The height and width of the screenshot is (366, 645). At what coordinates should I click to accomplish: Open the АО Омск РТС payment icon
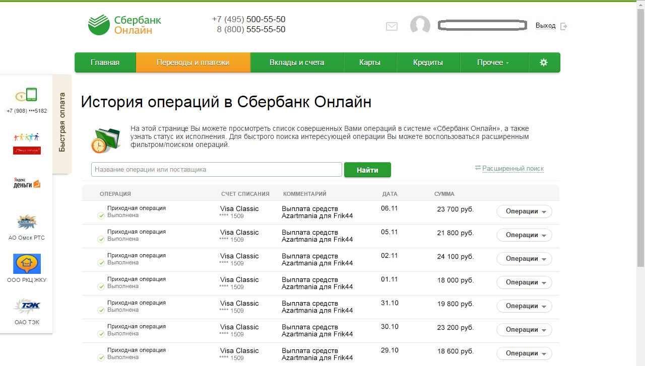27,222
